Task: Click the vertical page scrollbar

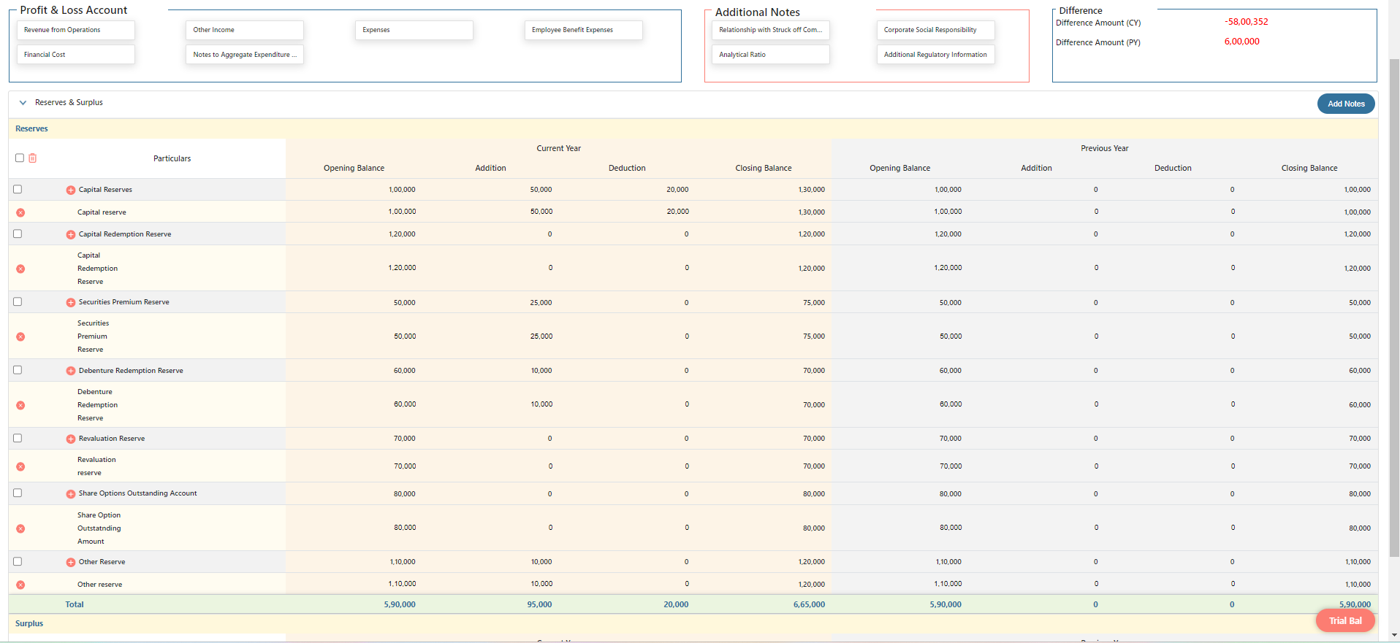Action: pyautogui.click(x=1394, y=307)
